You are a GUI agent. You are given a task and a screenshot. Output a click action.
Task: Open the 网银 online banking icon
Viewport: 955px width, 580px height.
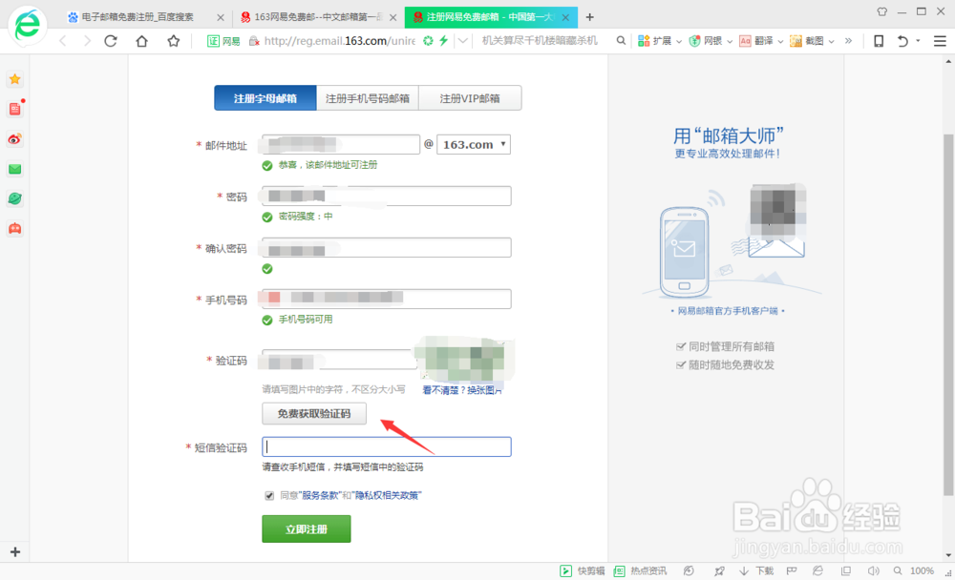pyautogui.click(x=694, y=41)
